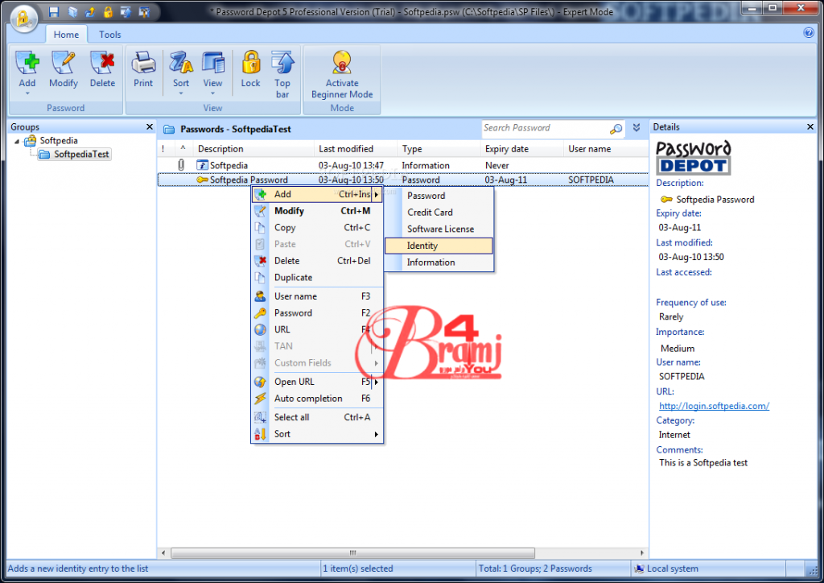824x583 pixels.
Task: Close the Groups panel
Action: click(x=149, y=127)
